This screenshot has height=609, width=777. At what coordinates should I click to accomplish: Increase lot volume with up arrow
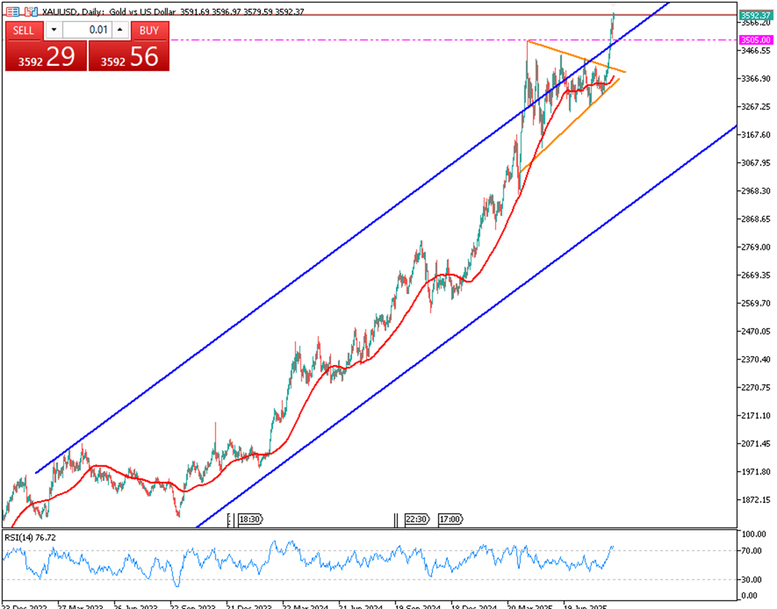[x=120, y=30]
